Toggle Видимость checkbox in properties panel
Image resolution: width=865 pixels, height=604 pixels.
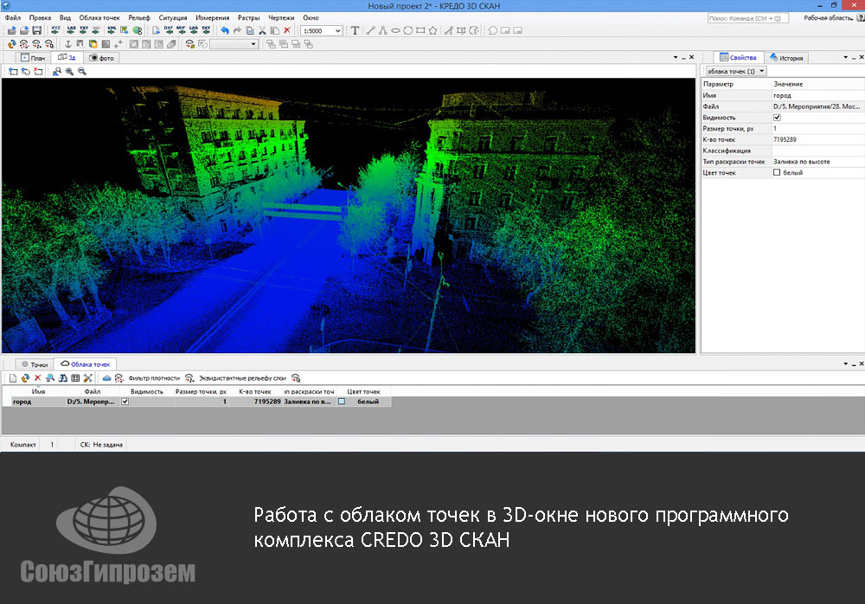click(x=777, y=118)
